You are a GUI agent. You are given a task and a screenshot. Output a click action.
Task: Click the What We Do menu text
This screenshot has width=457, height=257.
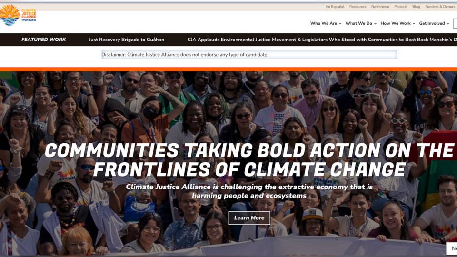click(359, 23)
